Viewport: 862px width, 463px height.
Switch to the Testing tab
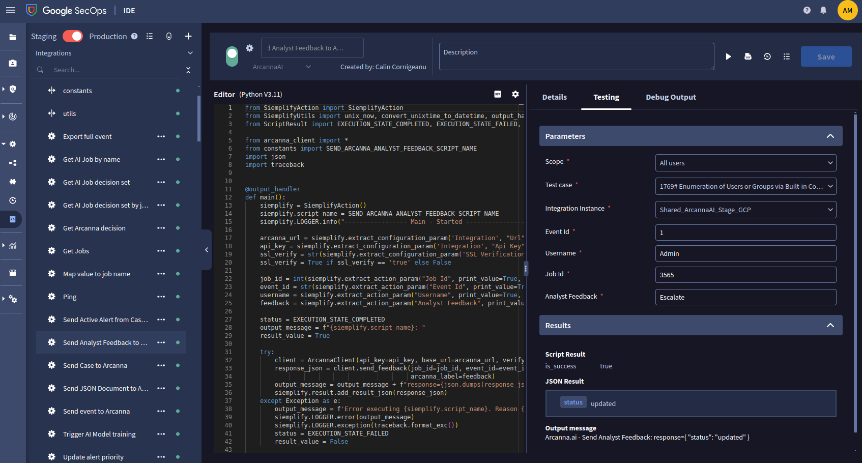point(606,97)
